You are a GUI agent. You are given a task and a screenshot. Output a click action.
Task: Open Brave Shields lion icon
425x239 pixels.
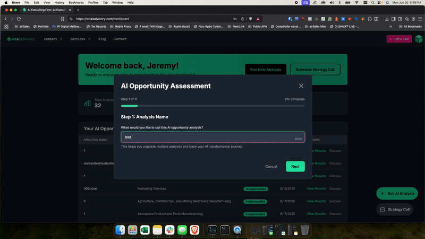coord(250,19)
